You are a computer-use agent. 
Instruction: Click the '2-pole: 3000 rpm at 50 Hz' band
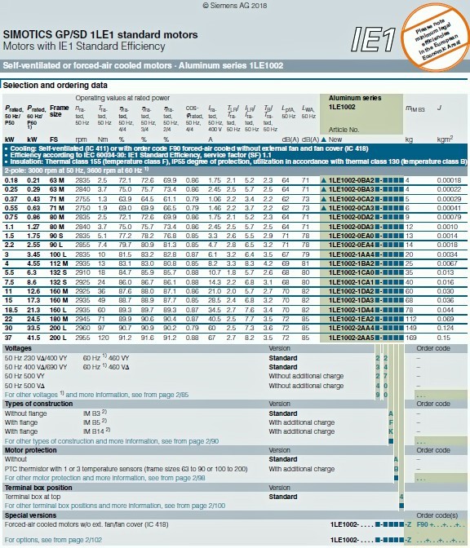[235, 170]
